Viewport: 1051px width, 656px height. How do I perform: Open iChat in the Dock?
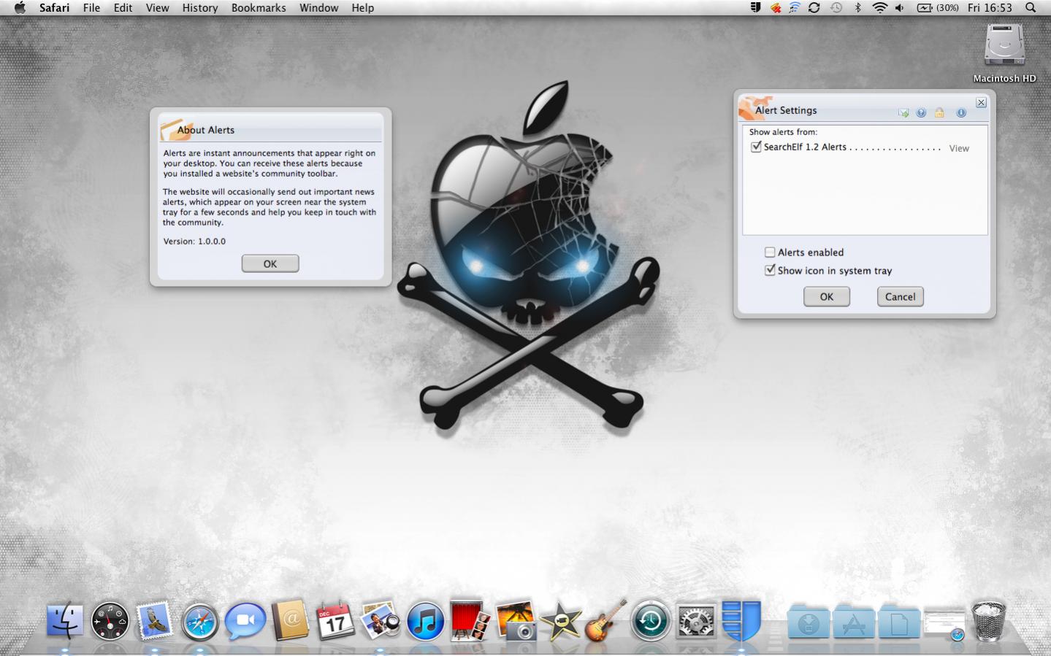click(245, 622)
